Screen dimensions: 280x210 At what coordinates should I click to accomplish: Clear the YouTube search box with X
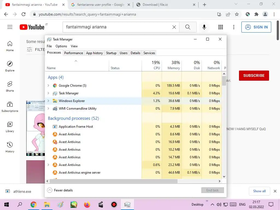click(174, 27)
